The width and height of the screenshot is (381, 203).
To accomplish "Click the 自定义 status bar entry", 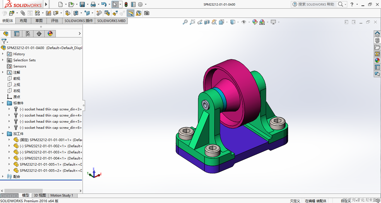I will click(x=346, y=201).
